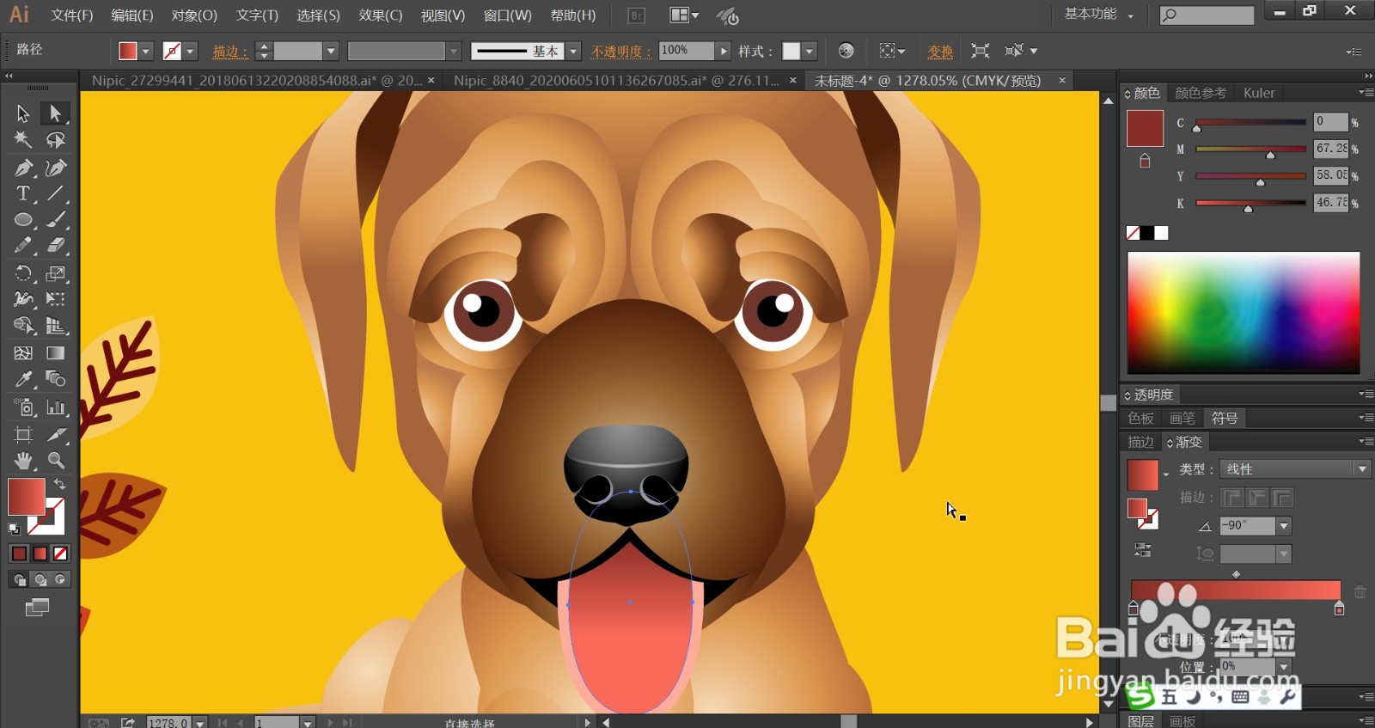Delete gradient stop trash icon
This screenshot has width=1375, height=728.
pos(1360,592)
